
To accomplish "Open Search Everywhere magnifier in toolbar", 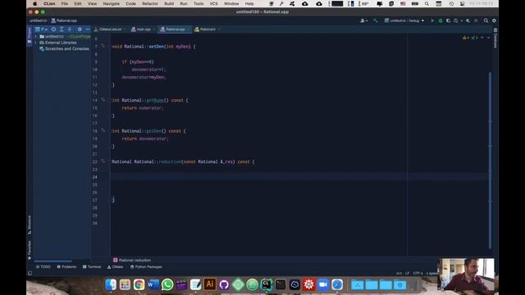I will coord(486,20).
